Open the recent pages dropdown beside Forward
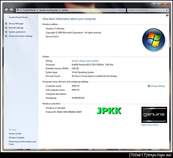The image size is (173, 158). pyautogui.click(x=14, y=10)
